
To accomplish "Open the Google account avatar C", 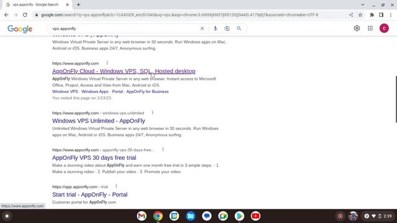I will (x=384, y=28).
